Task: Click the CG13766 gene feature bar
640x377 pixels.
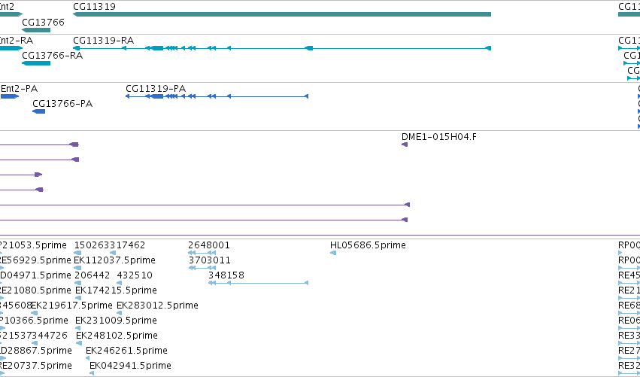Action: click(x=36, y=30)
